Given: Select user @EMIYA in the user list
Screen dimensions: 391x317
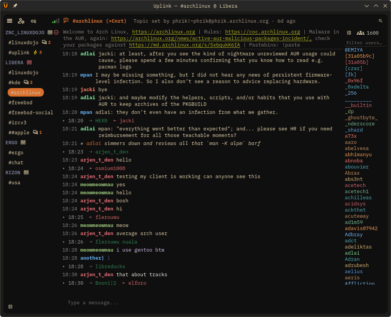Looking at the screenshot, I should pyautogui.click(x=354, y=50).
